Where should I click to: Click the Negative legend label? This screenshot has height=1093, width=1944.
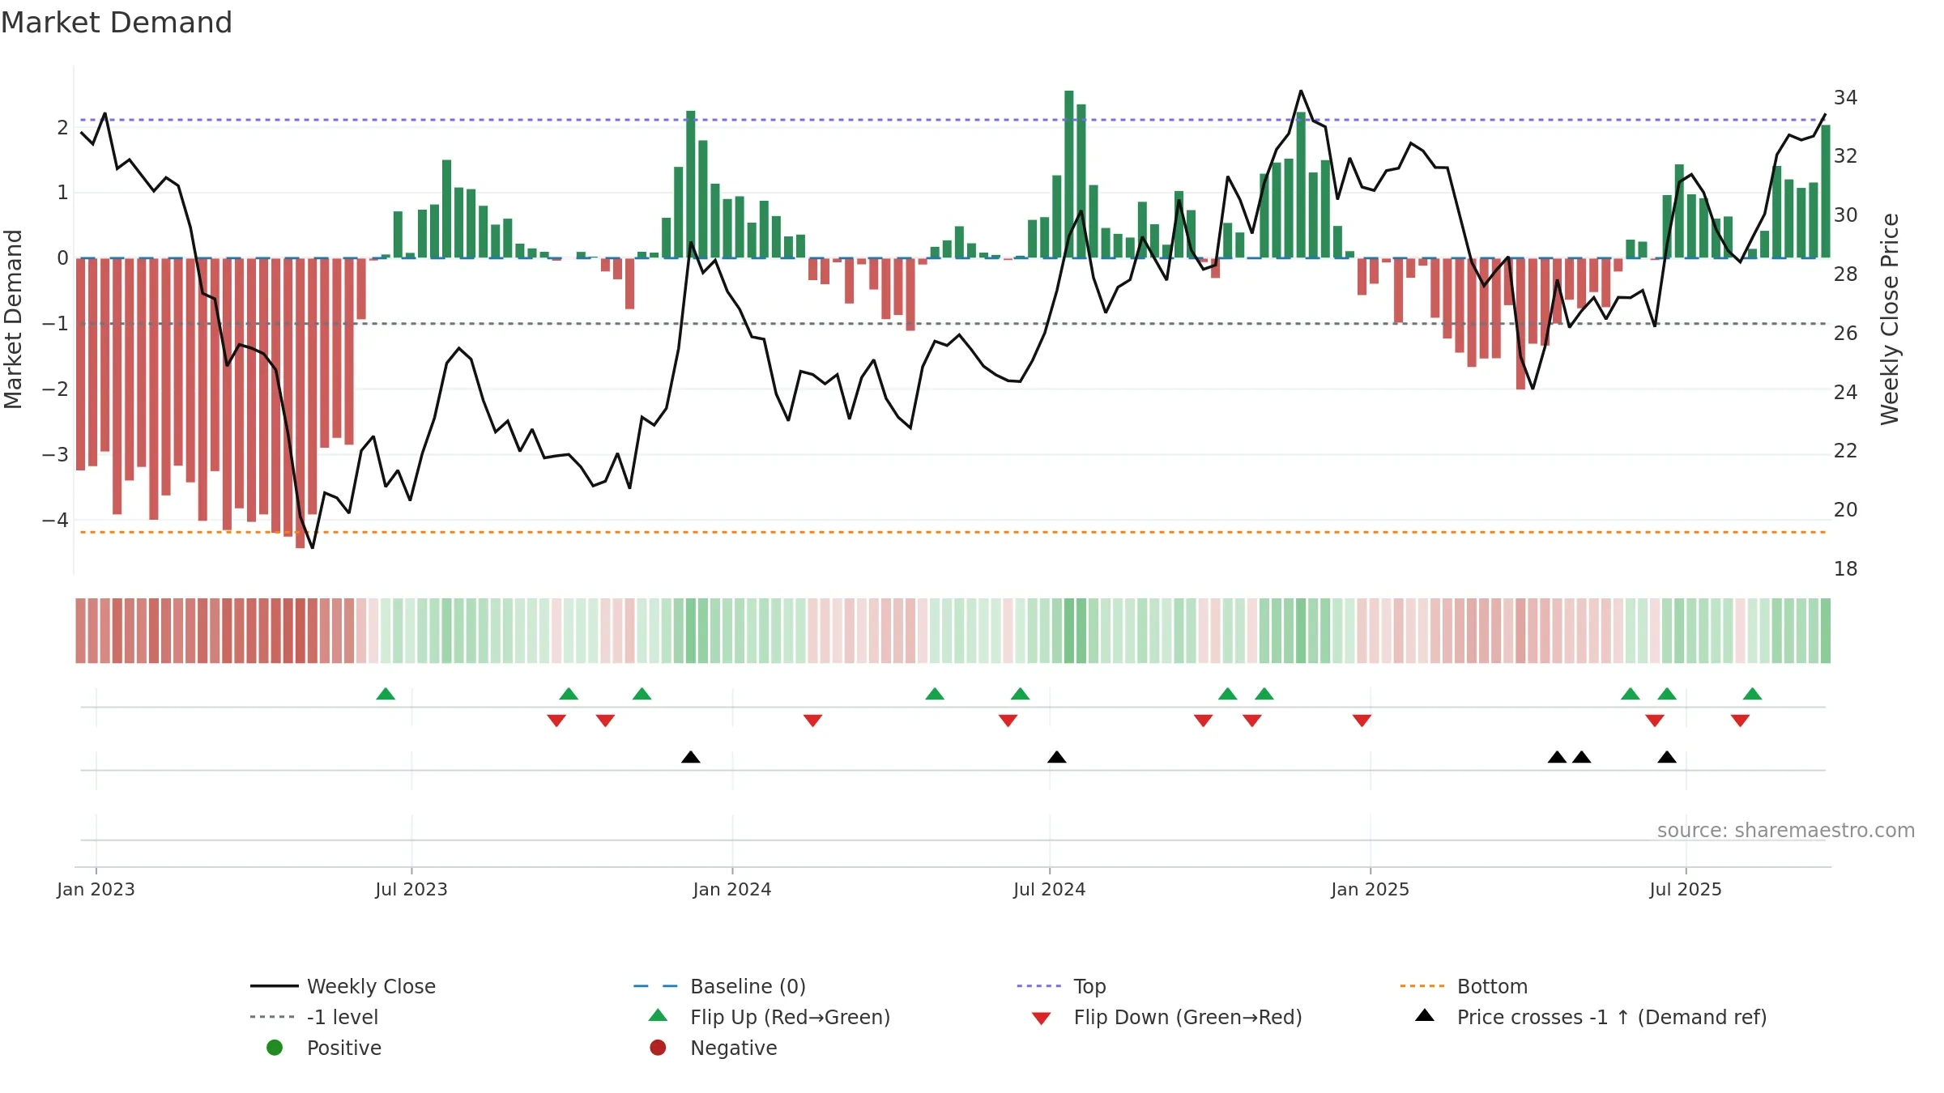[733, 1048]
